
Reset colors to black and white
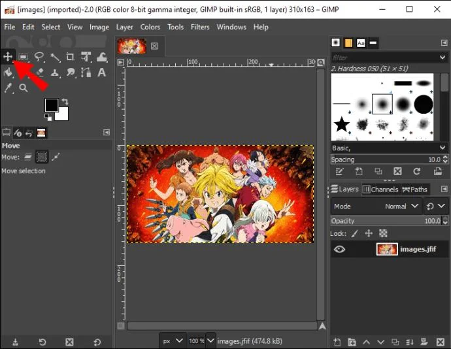pos(48,117)
